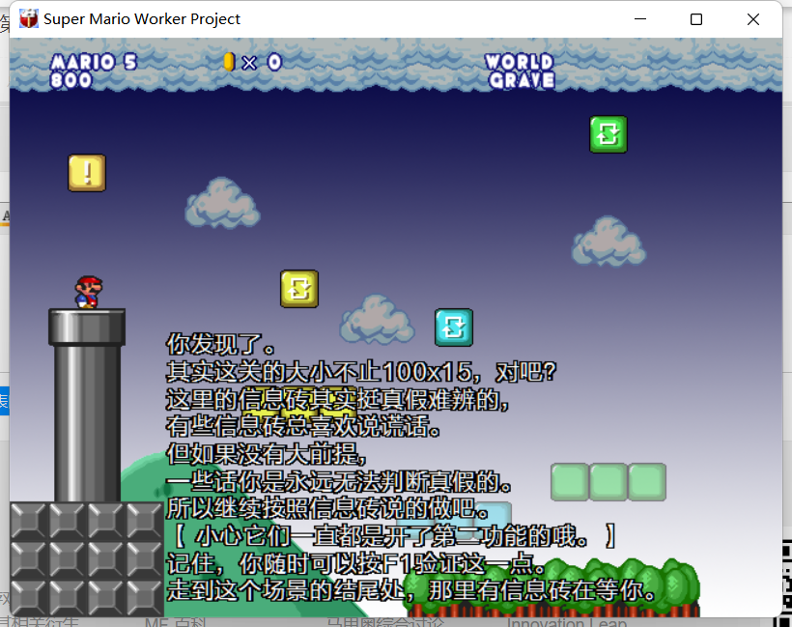Click the line mentioning the F1 key
This screenshot has width=792, height=627.
tap(355, 563)
